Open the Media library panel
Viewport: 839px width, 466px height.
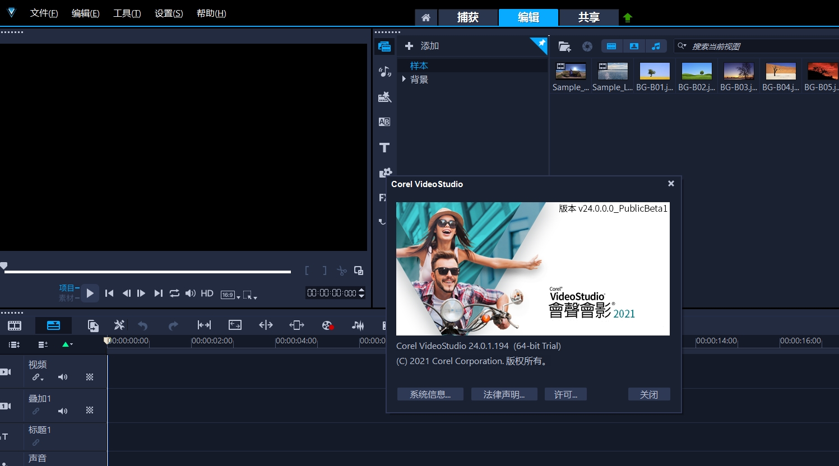coord(384,46)
